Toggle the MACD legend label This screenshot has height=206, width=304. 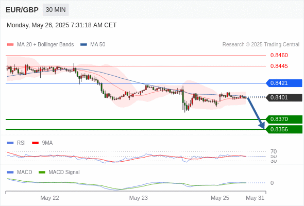[24, 173]
